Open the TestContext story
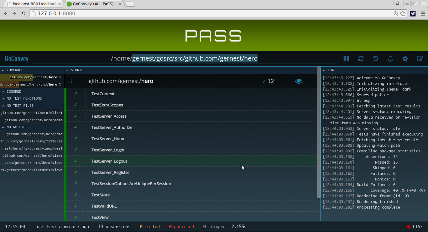The height and width of the screenshot is (232, 428). coord(191,94)
